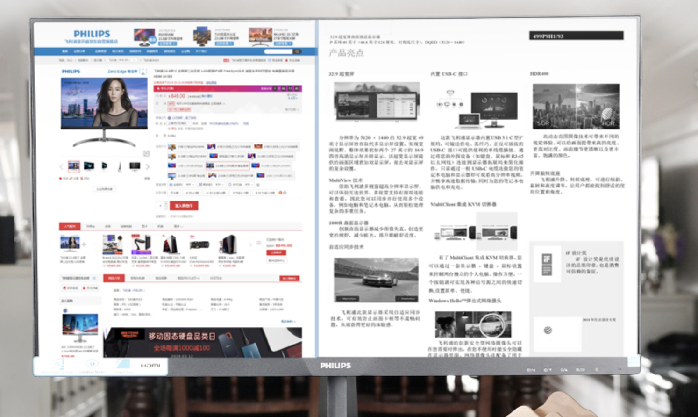The width and height of the screenshot is (698, 417).
Task: Click the red dot award logo
Action: pyautogui.click(x=548, y=330)
